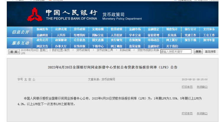Go to the 征信管理 section

[x=153, y=35]
